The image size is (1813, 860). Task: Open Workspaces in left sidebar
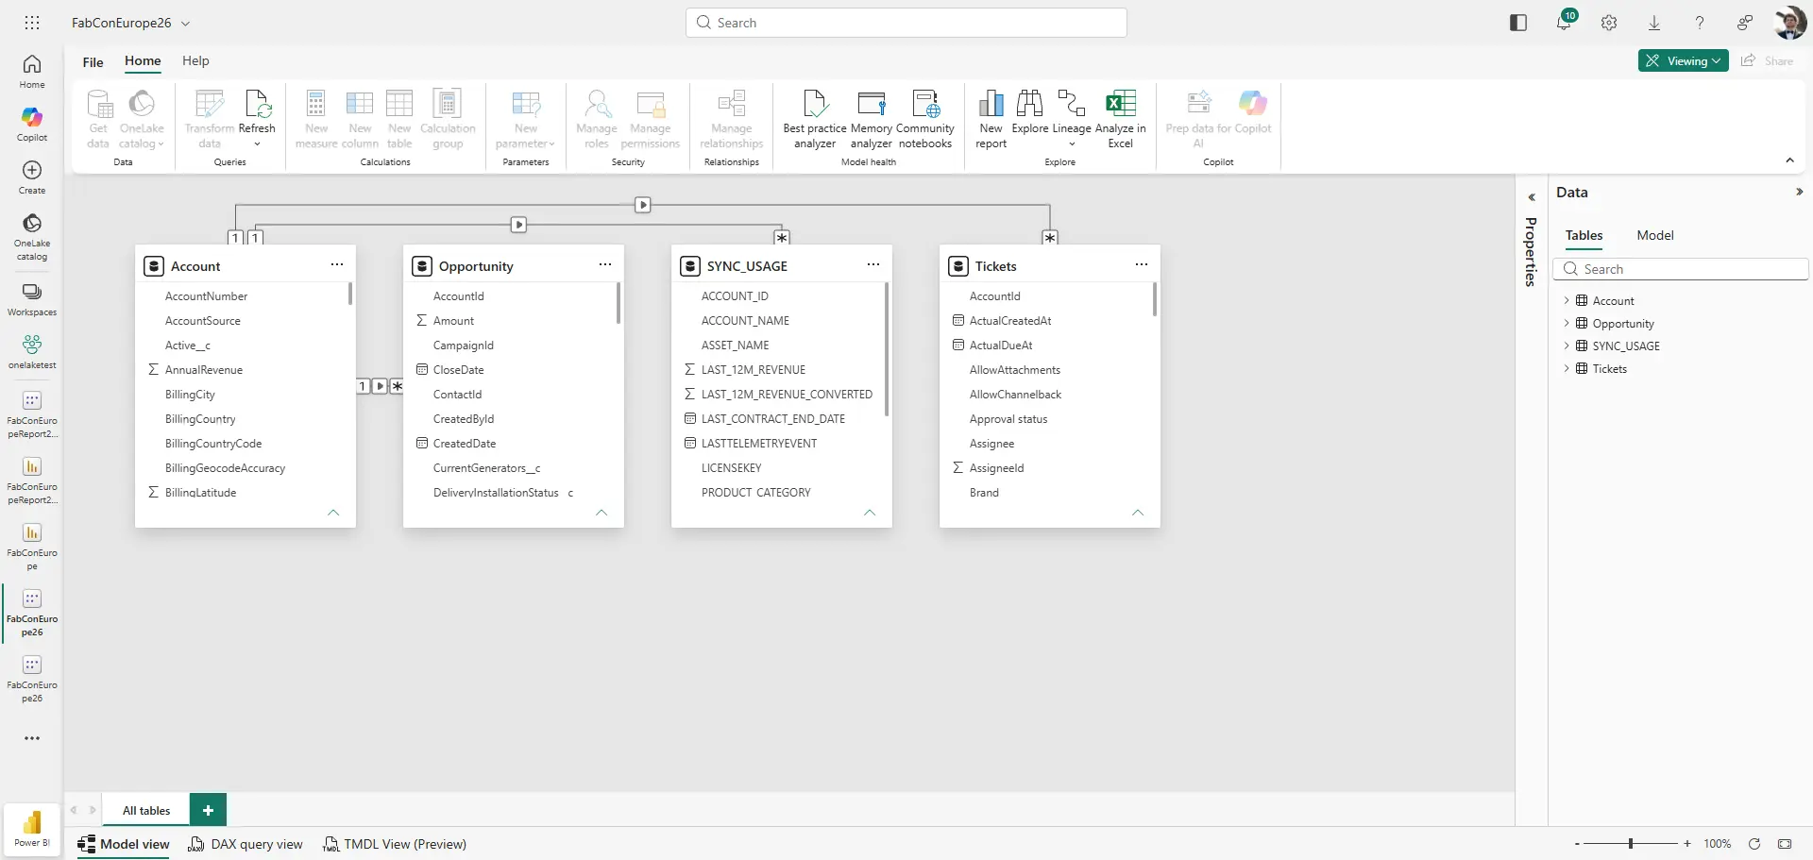32,299
